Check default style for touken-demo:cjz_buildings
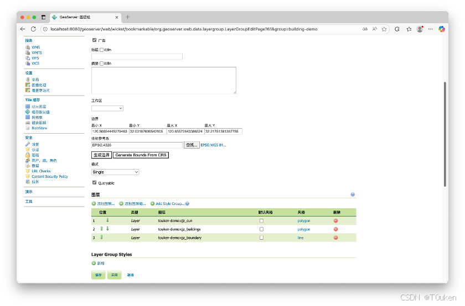Screen dimensions: 465x306 pos(261,229)
